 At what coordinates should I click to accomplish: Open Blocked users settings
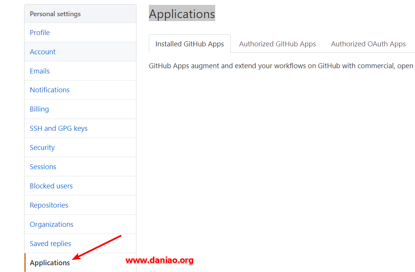click(80, 186)
